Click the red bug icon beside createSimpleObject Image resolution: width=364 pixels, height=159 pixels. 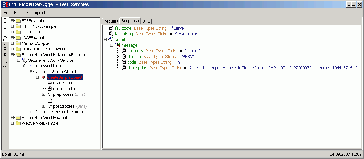pos(43,77)
